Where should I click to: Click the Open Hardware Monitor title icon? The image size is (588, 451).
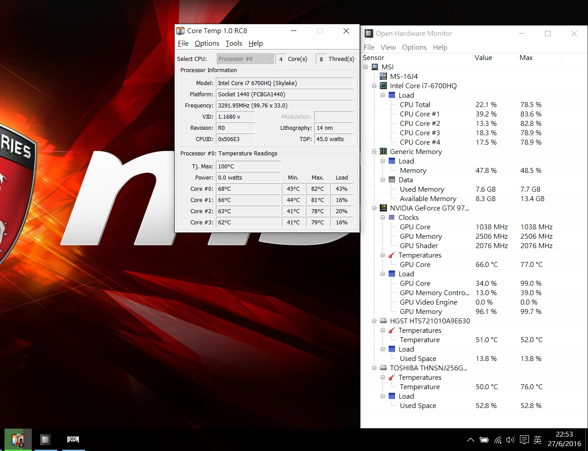pos(369,34)
